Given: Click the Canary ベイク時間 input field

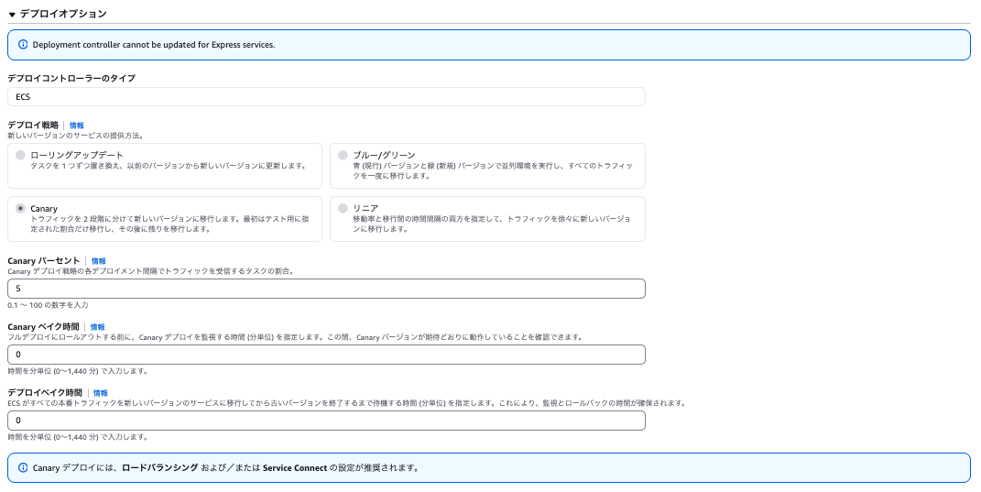Looking at the screenshot, I should click(326, 355).
